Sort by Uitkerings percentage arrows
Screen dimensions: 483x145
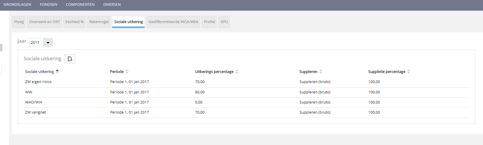237,71
